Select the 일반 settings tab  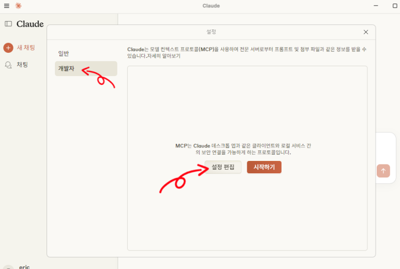[x=86, y=54]
